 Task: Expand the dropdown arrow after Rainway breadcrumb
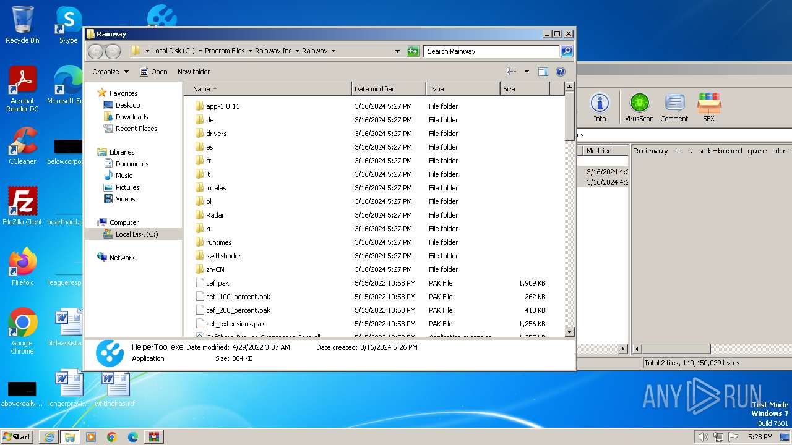333,51
